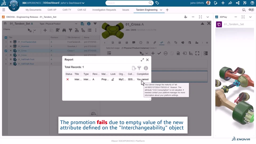
Task: Open the collaboration network icon
Action: 238,3
